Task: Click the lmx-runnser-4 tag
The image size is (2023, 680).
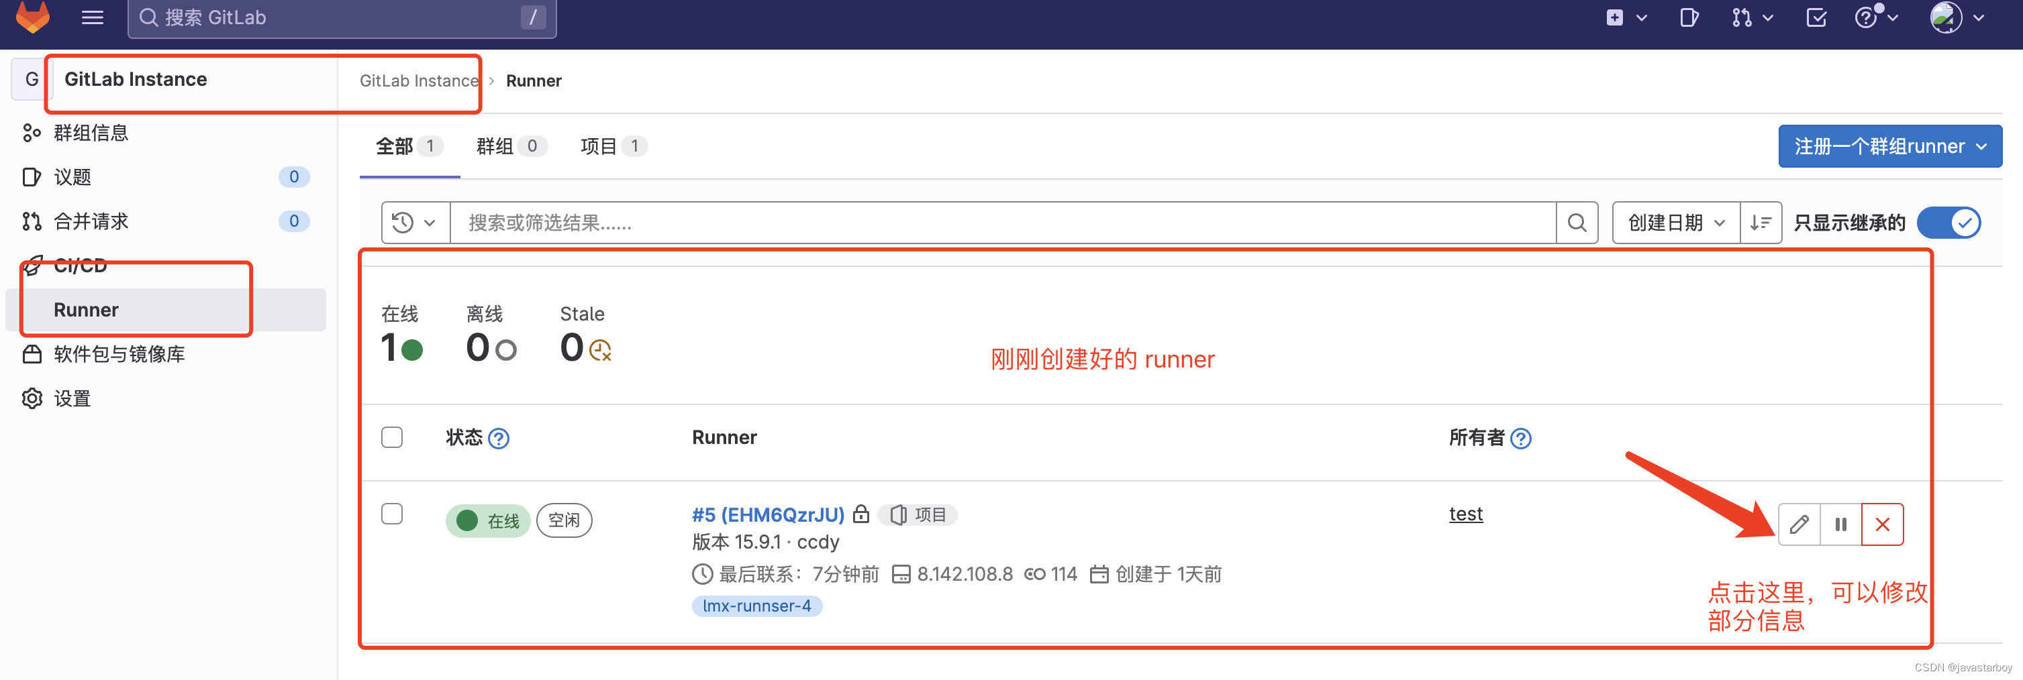Action: [757, 606]
